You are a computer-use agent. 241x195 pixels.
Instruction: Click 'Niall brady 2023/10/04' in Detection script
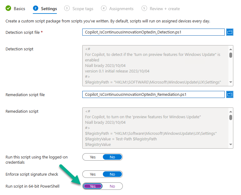pyautogui.click(x=105, y=65)
